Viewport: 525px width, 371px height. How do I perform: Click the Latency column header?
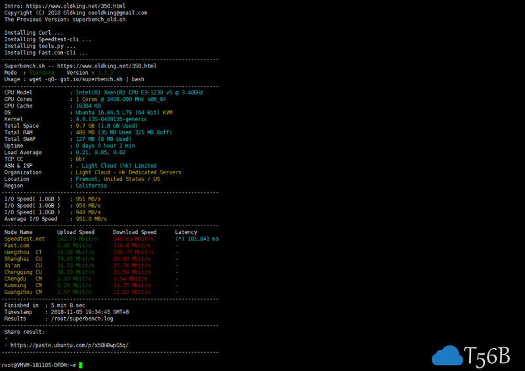point(186,232)
